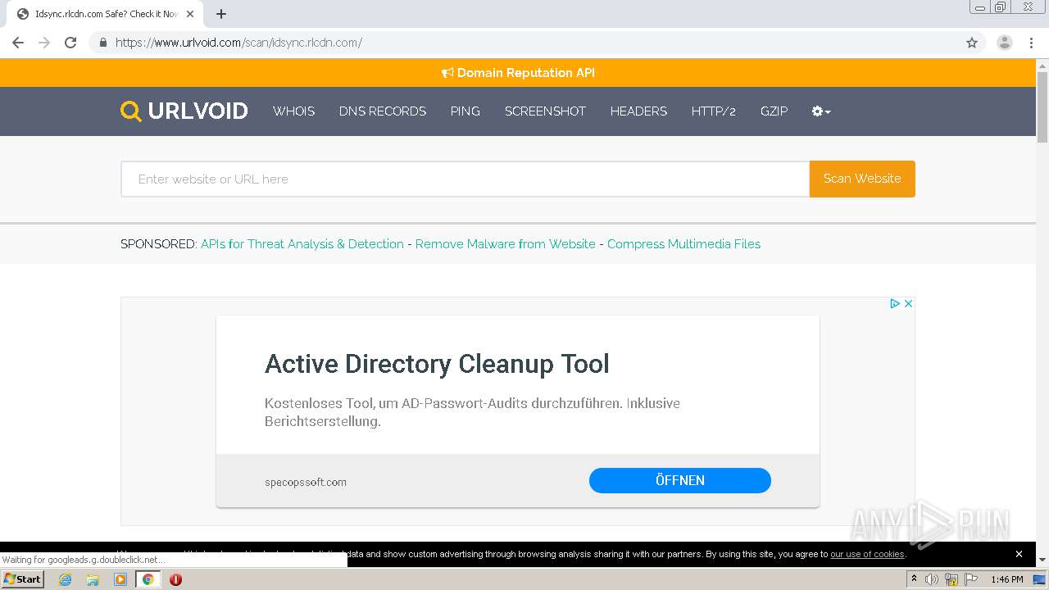Click the ÖFFNEN button on the ad
Viewport: 1049px width, 590px height.
680,480
